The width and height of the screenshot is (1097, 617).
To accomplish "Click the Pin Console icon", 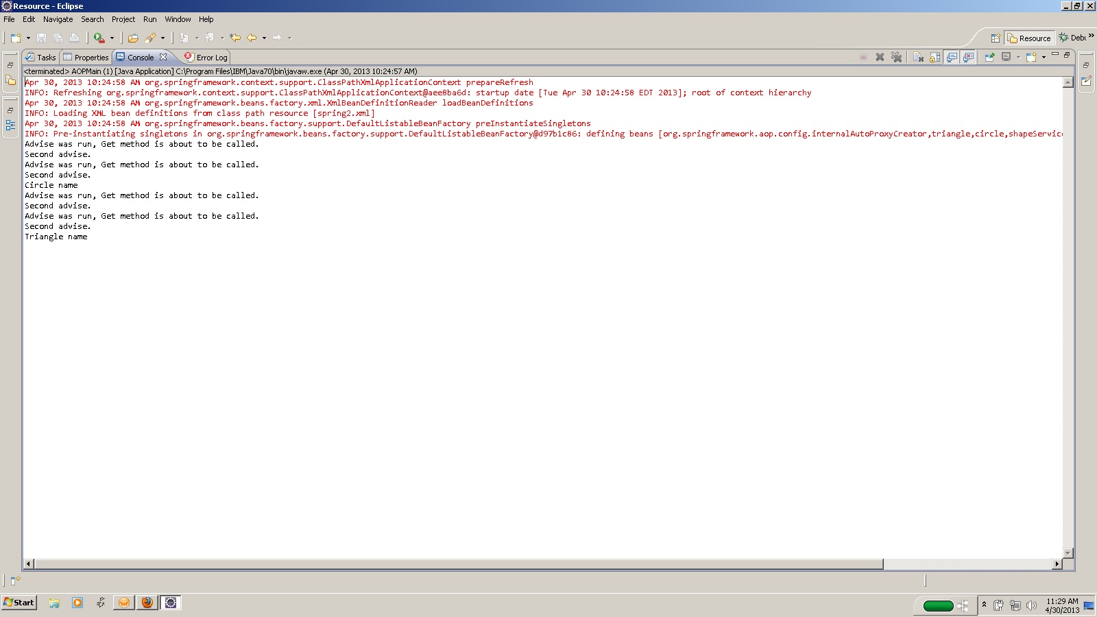I will coord(990,58).
